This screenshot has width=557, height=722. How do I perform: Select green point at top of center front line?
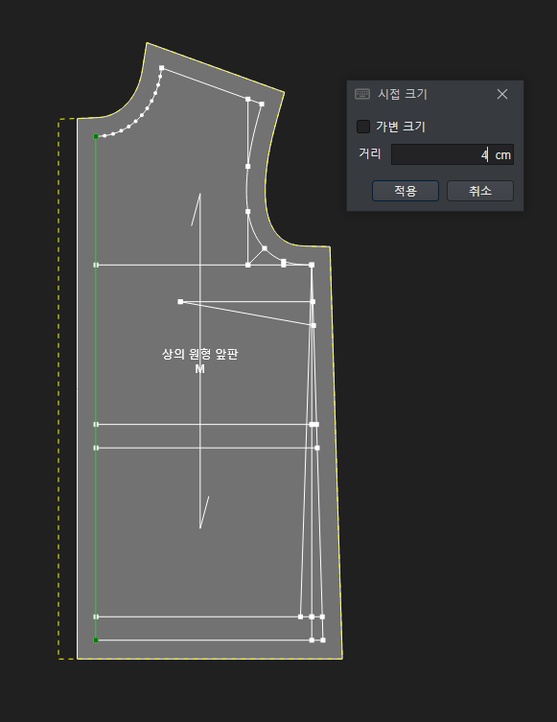point(96,136)
